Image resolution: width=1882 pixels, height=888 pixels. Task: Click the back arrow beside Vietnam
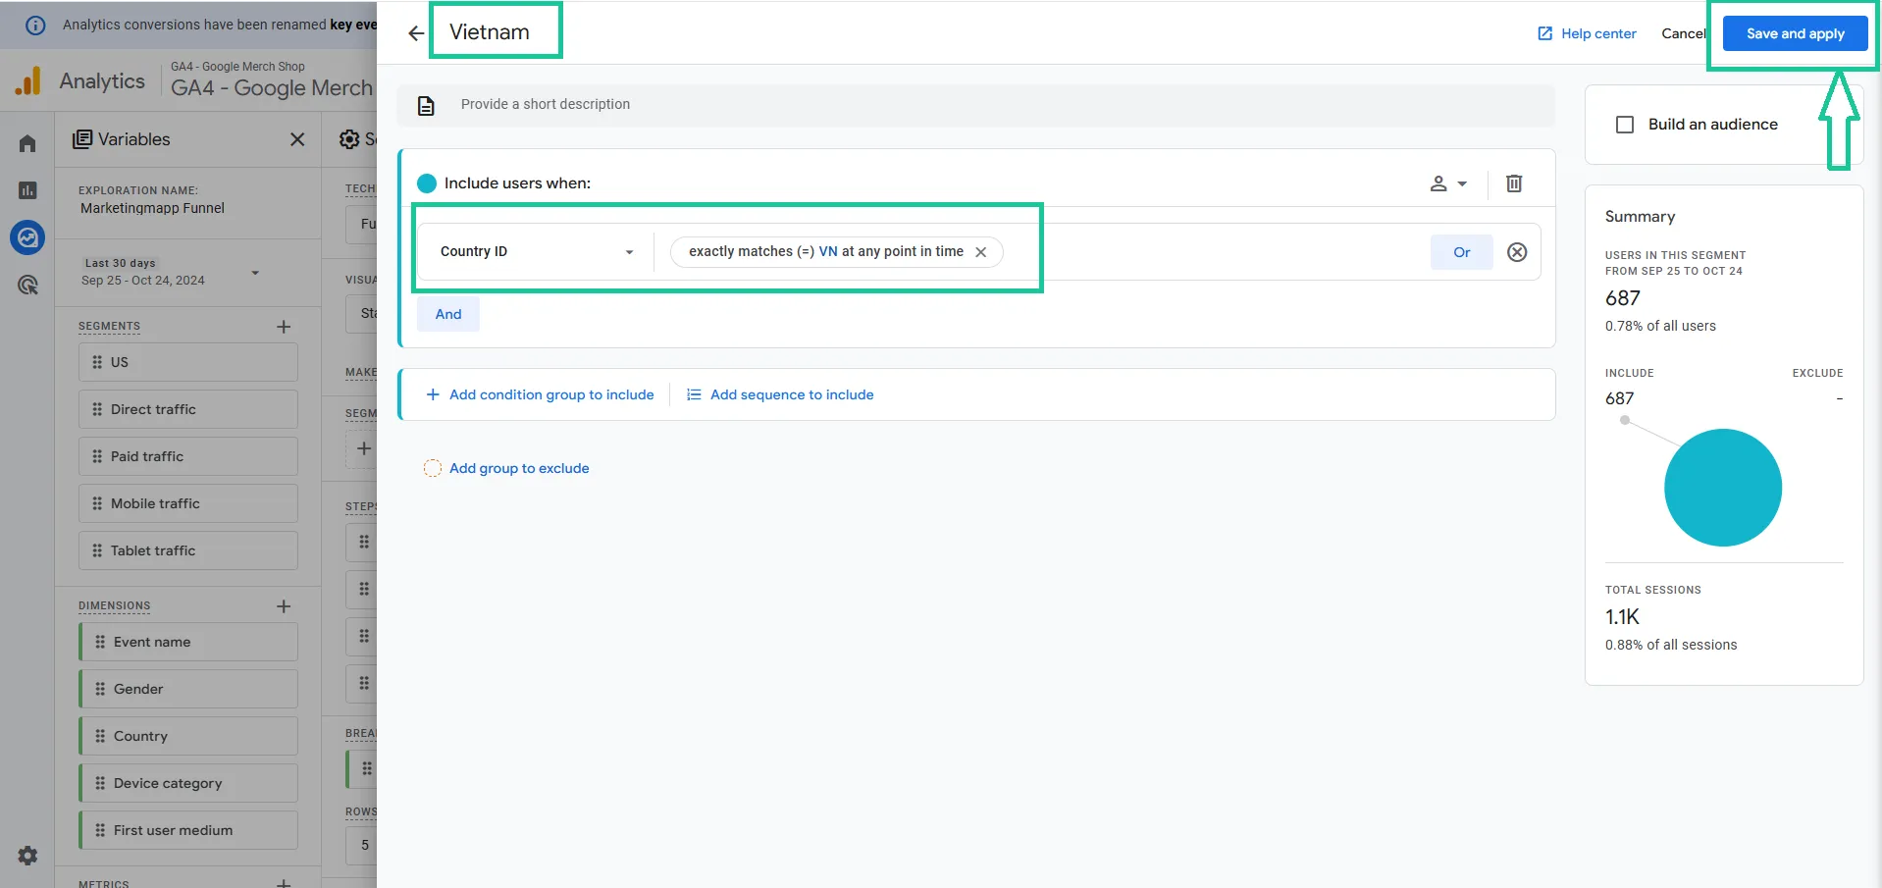416,33
